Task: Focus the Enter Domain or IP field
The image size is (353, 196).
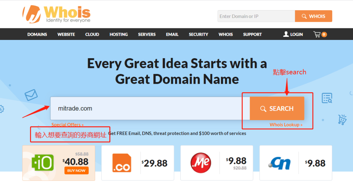Action: click(x=256, y=16)
